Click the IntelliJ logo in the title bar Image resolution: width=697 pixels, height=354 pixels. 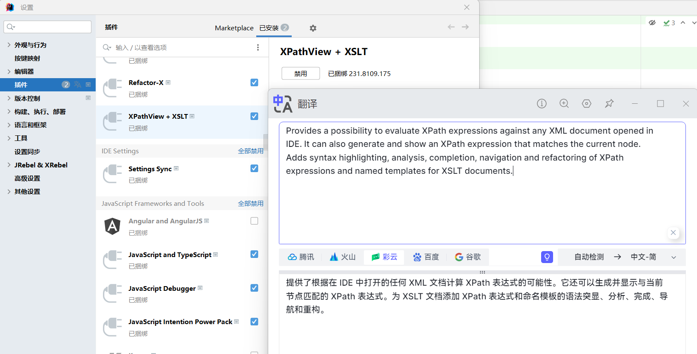click(10, 7)
